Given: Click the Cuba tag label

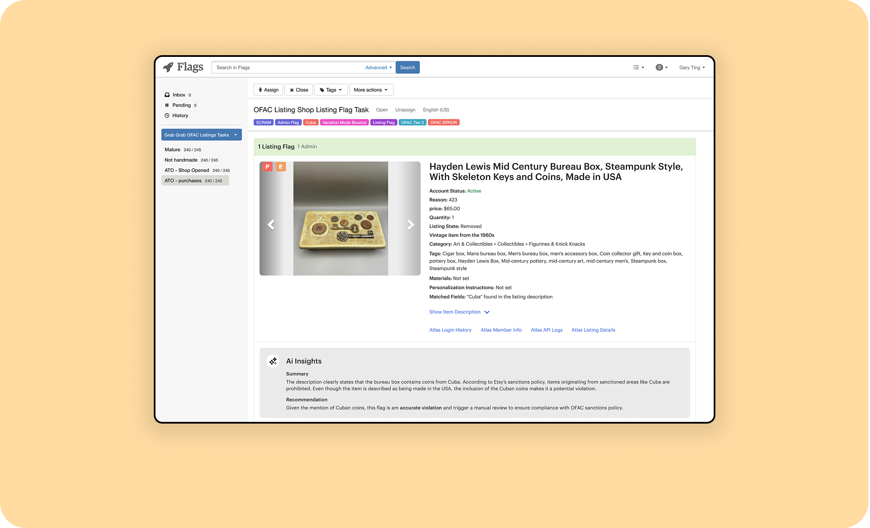Looking at the screenshot, I should [x=311, y=123].
